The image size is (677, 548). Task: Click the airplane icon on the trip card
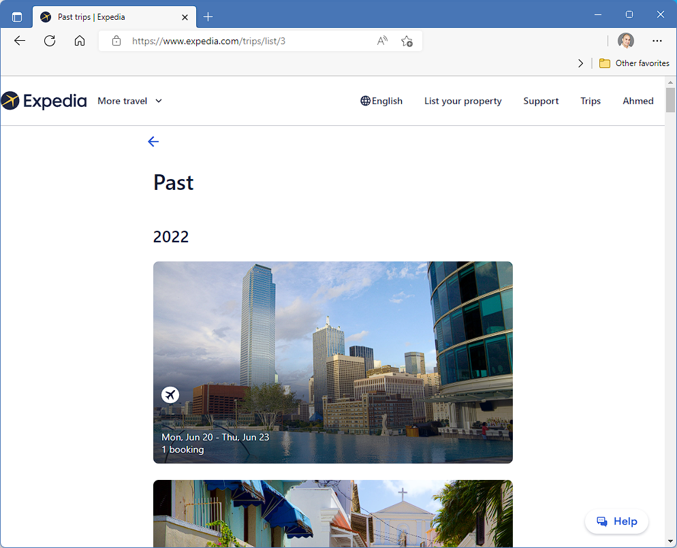170,395
